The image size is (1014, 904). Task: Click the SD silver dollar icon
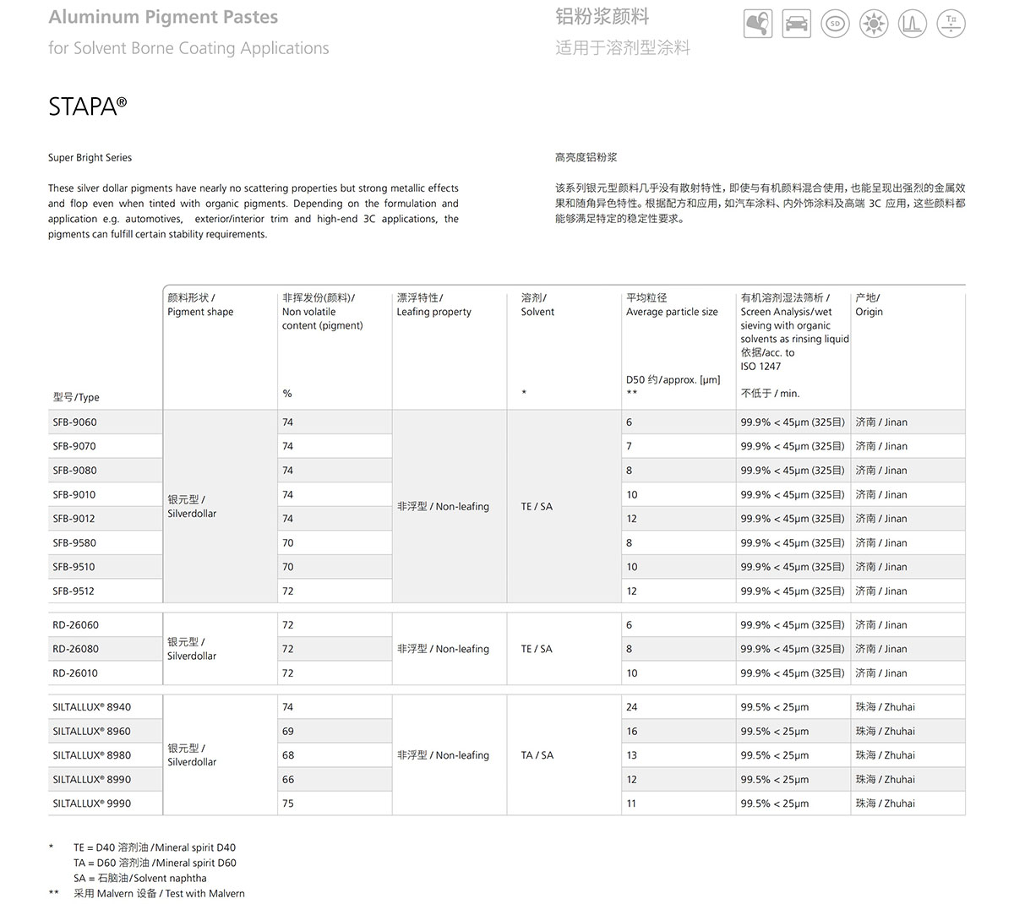835,24
